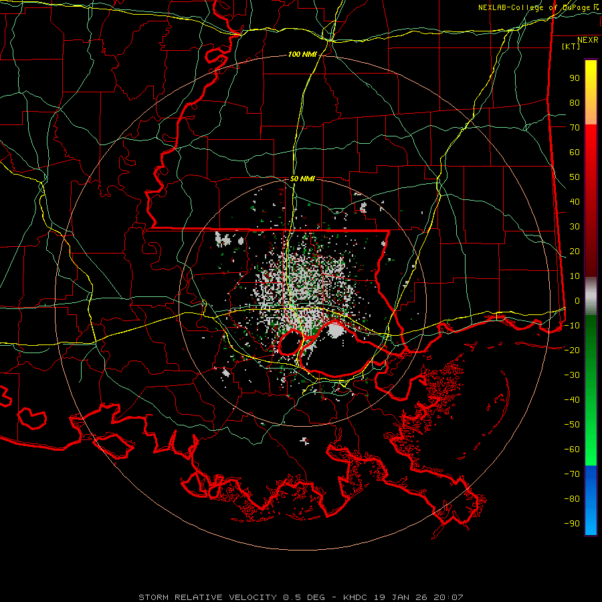The width and height of the screenshot is (602, 602).
Task: Click the "100 NMI" range ring label
Action: tap(302, 55)
